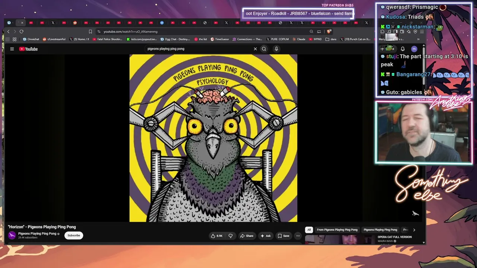Dislike the Horizon video

pos(230,236)
